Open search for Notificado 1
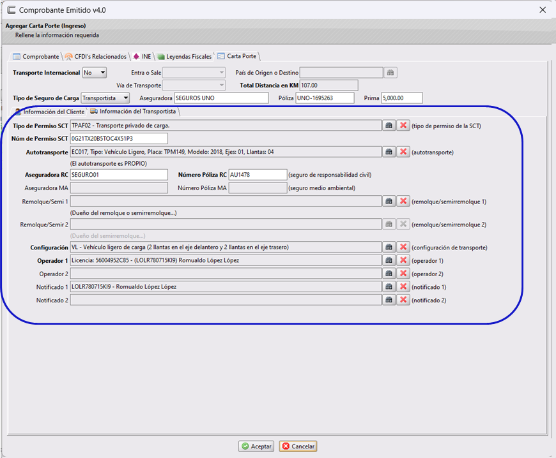The width and height of the screenshot is (556, 458). pos(389,286)
